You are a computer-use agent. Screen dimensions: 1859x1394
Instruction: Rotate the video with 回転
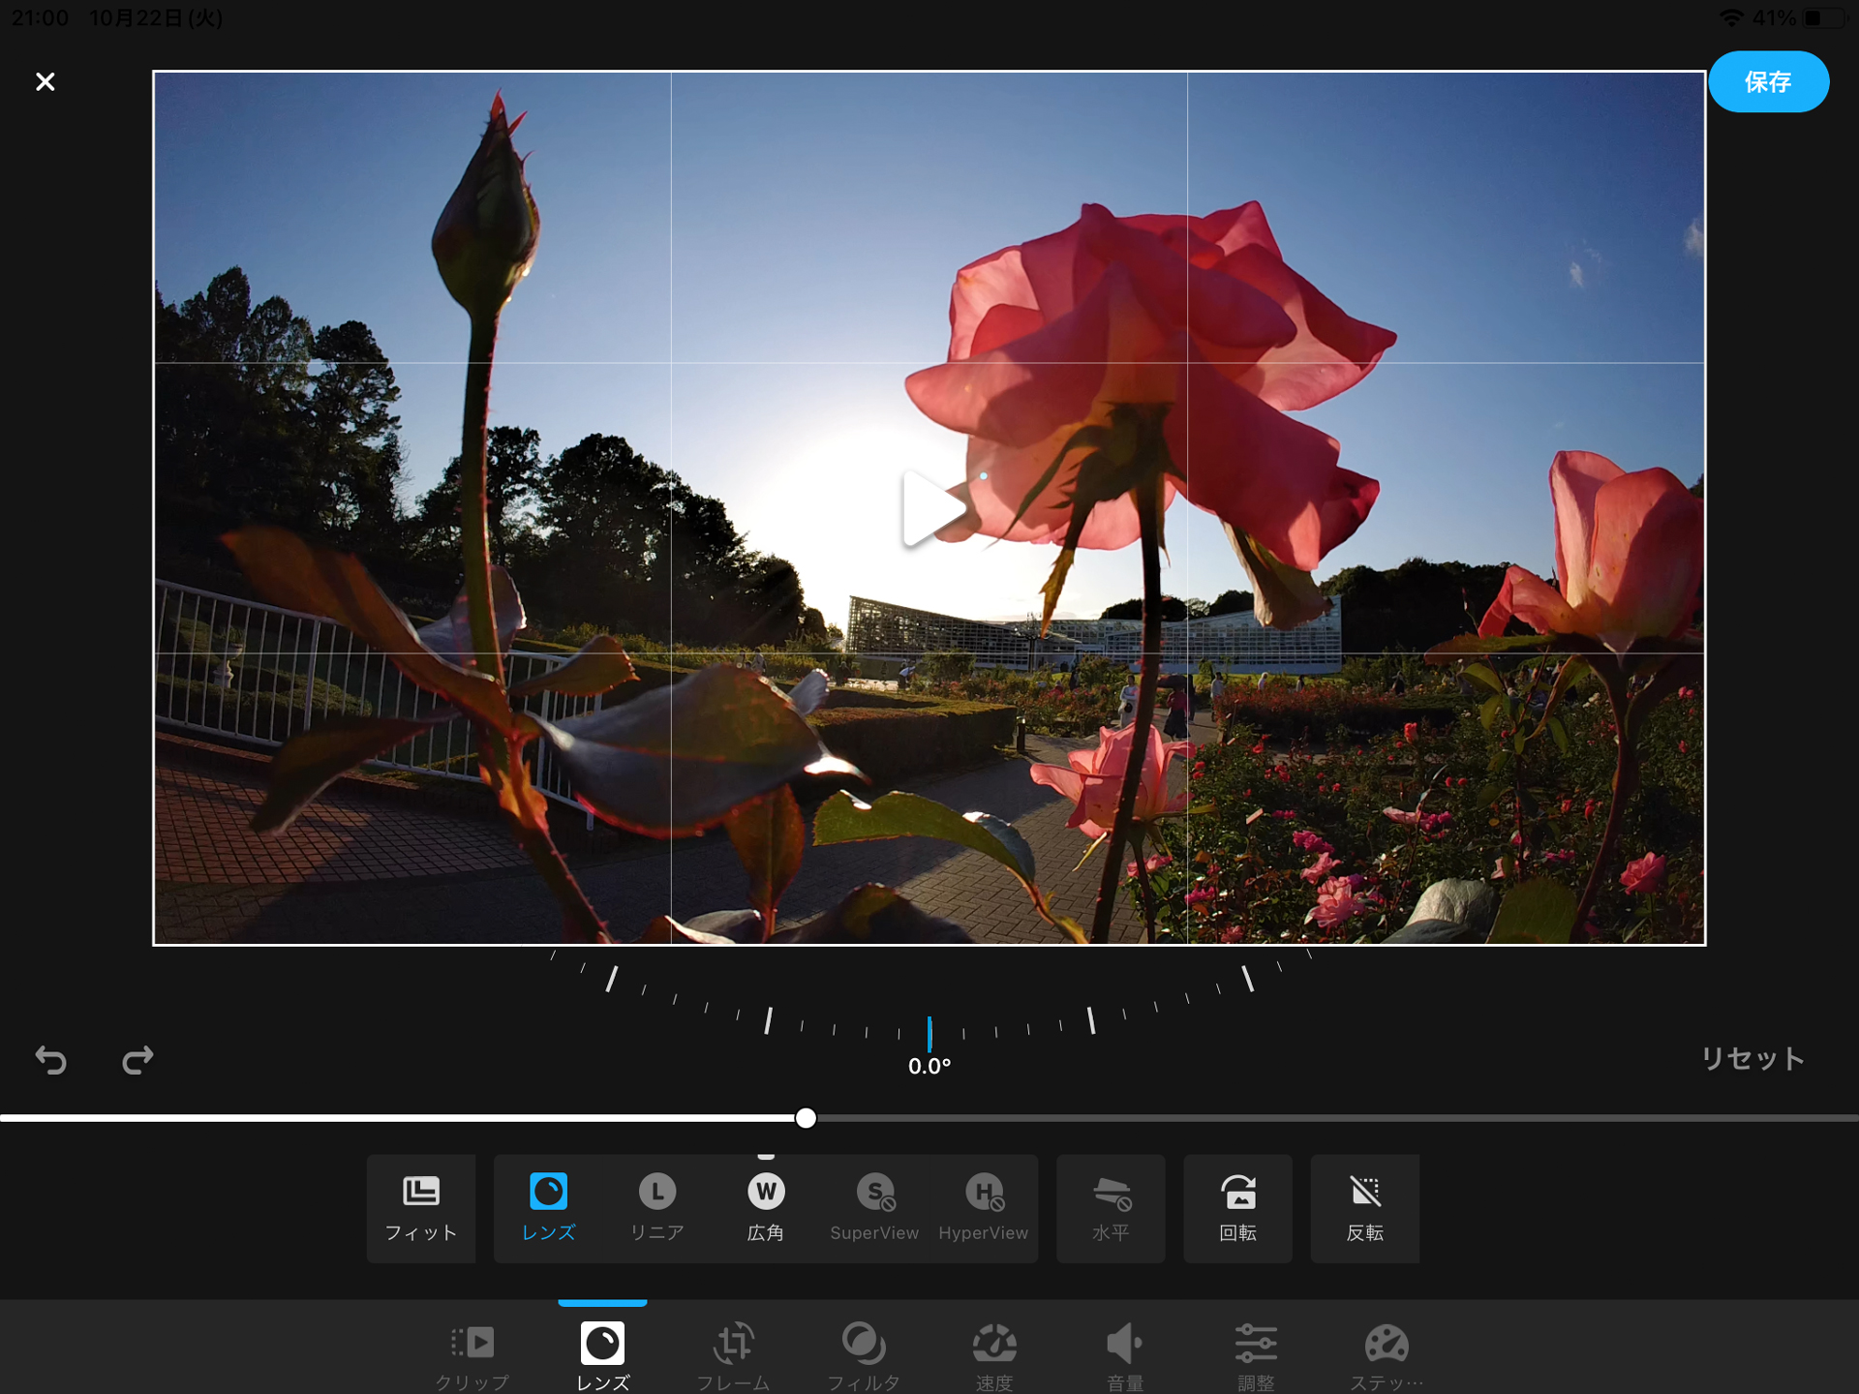(x=1237, y=1207)
